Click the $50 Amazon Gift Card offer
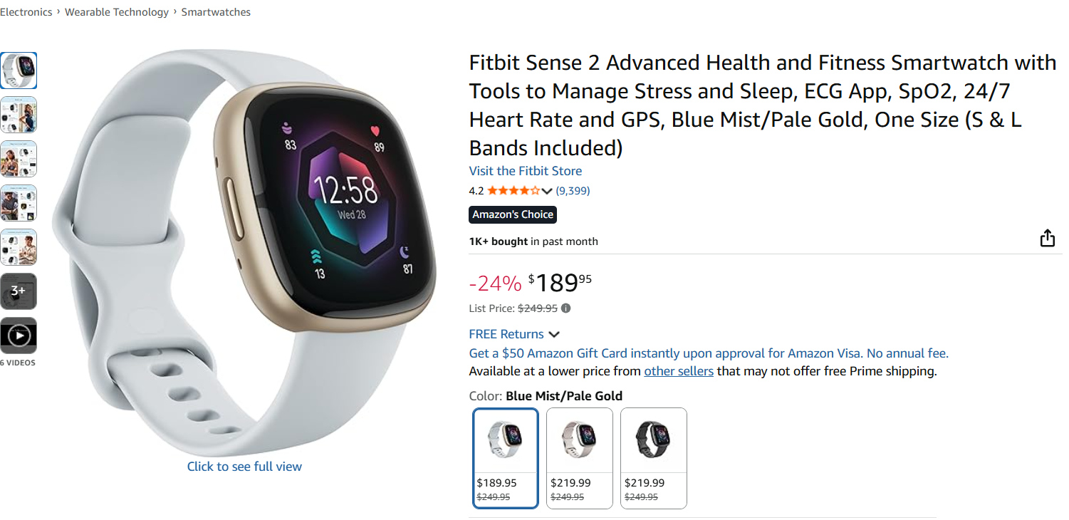The width and height of the screenshot is (1069, 520). 708,353
